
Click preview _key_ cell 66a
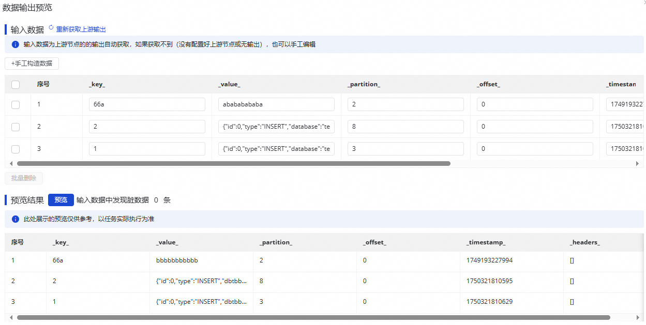click(x=58, y=260)
